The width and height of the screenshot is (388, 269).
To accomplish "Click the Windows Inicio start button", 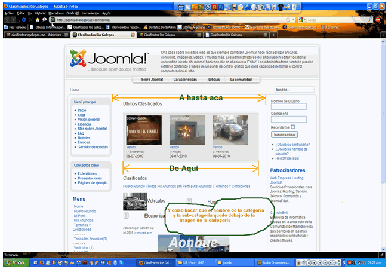I will coord(15,262).
